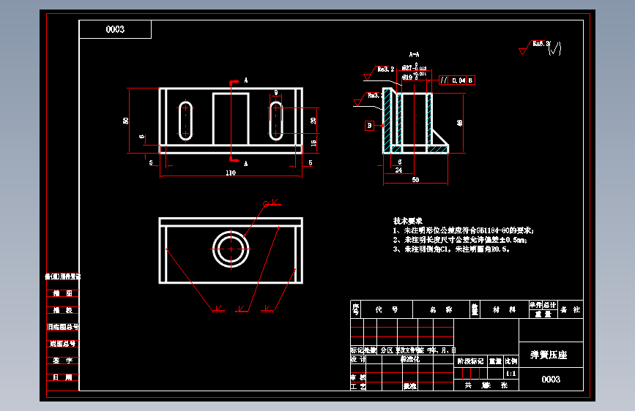
Task: Click the Ra6.3 roughness symbol at top right
Action: (535, 47)
